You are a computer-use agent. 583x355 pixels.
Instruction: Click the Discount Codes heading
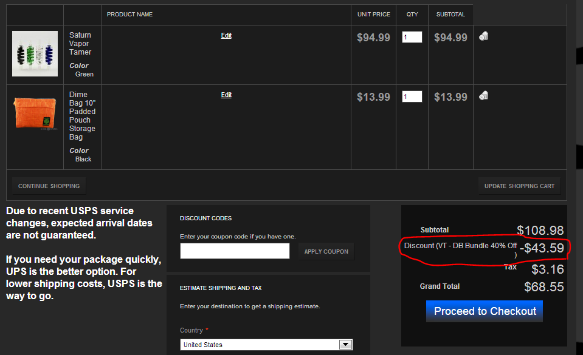(x=205, y=218)
